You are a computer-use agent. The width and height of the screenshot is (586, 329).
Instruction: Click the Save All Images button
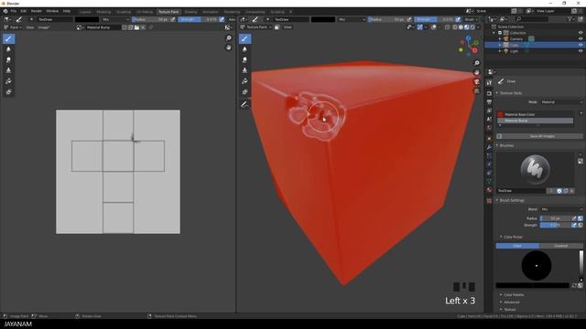pos(539,136)
